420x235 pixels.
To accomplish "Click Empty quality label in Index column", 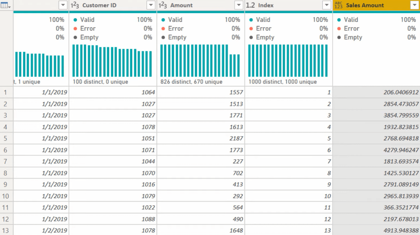I will tap(265, 37).
